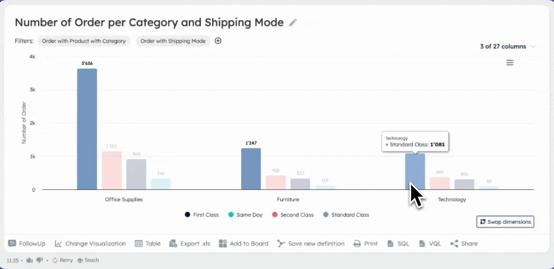
Task: Add a new filter with plus icon
Action: click(218, 40)
